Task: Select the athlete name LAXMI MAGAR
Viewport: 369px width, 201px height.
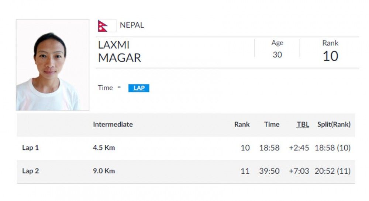Action: [x=119, y=52]
